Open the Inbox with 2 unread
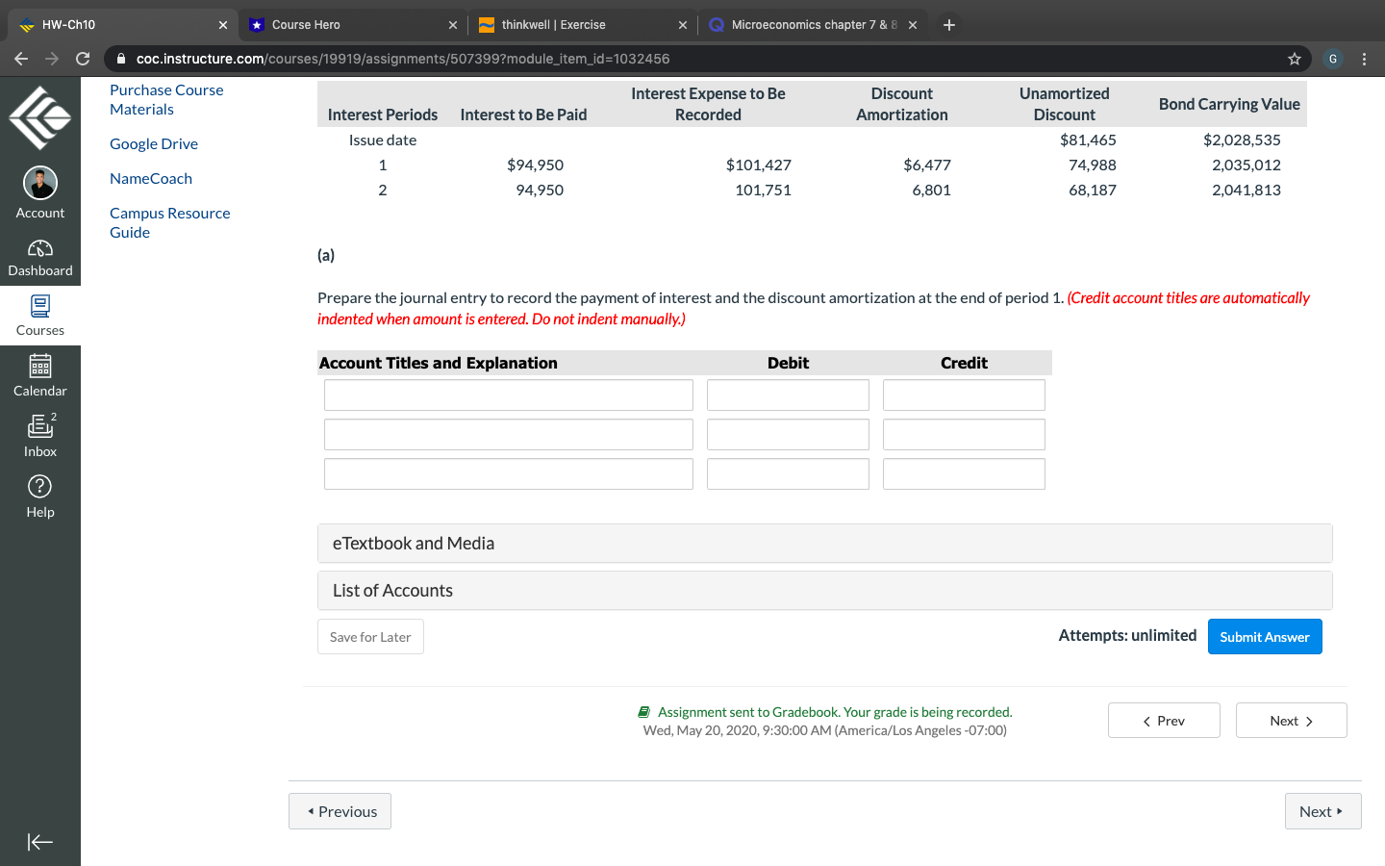 pyautogui.click(x=40, y=436)
